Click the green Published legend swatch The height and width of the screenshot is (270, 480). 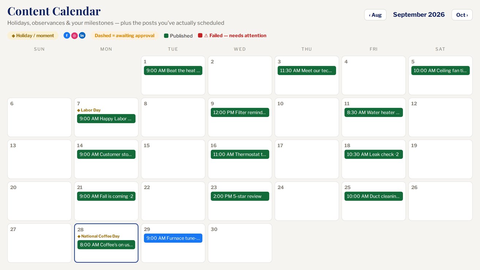point(166,36)
